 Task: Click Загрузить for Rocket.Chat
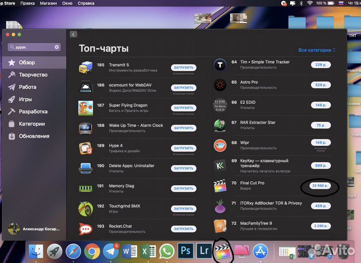[184, 229]
